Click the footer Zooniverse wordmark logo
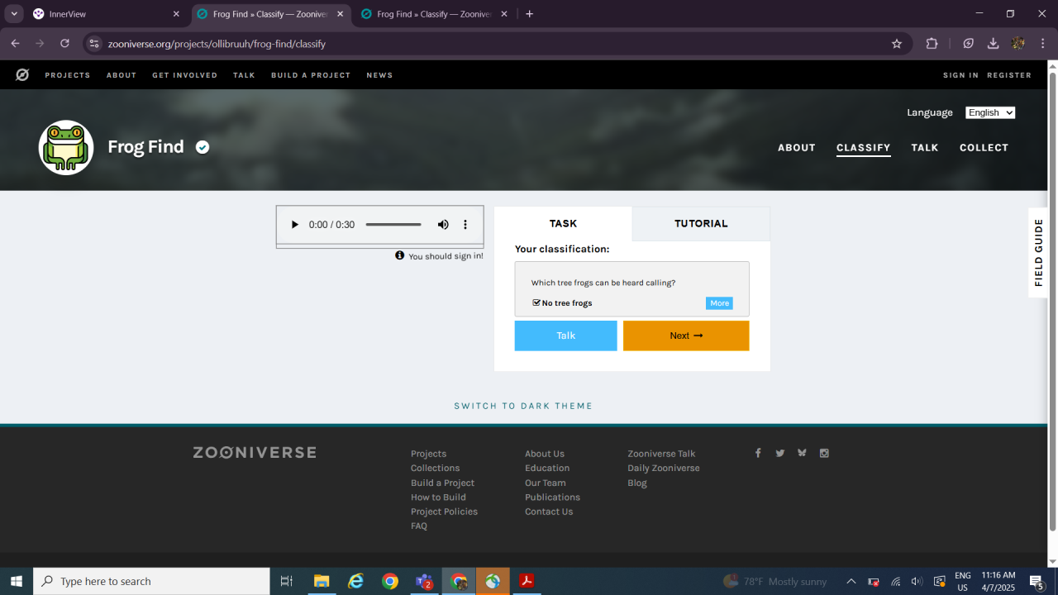 (x=255, y=453)
